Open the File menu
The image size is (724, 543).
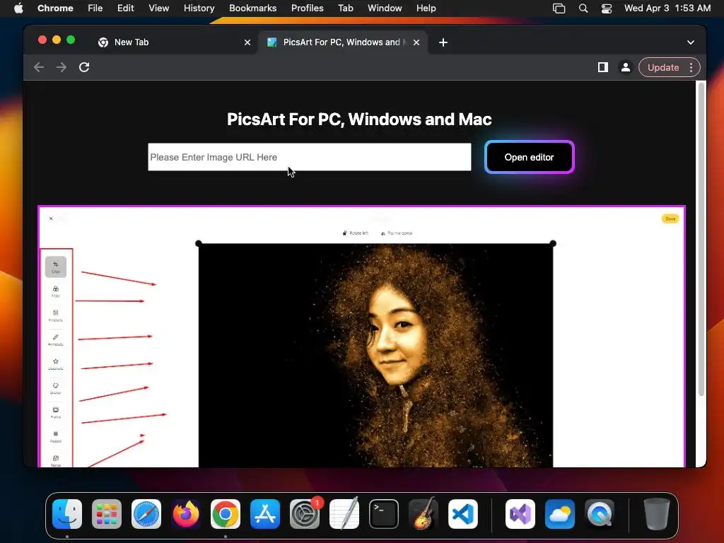coord(95,8)
